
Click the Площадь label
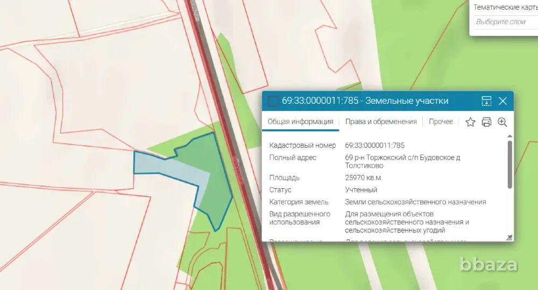point(285,178)
